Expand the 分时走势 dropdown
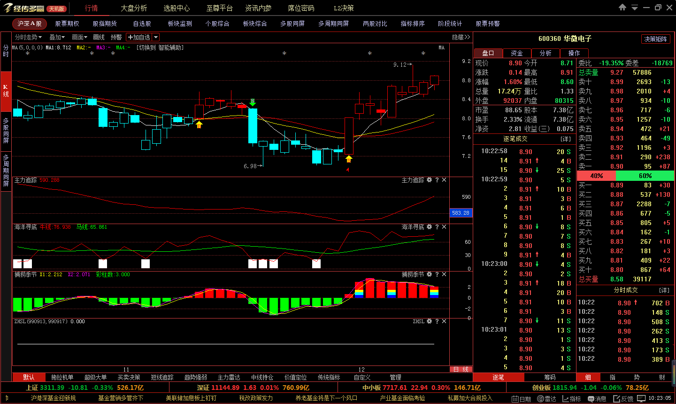This screenshot has height=404, width=676. [x=28, y=37]
